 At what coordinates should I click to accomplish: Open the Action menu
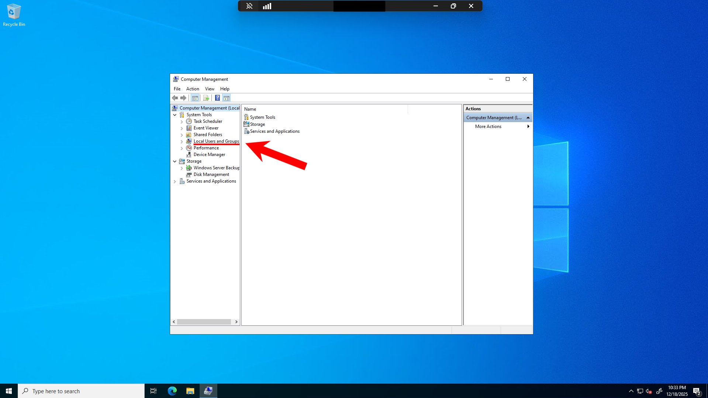(x=193, y=89)
